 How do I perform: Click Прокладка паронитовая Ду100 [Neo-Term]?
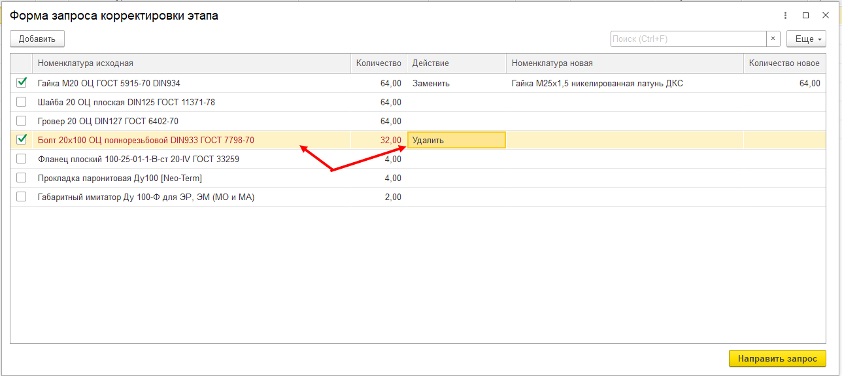click(120, 178)
